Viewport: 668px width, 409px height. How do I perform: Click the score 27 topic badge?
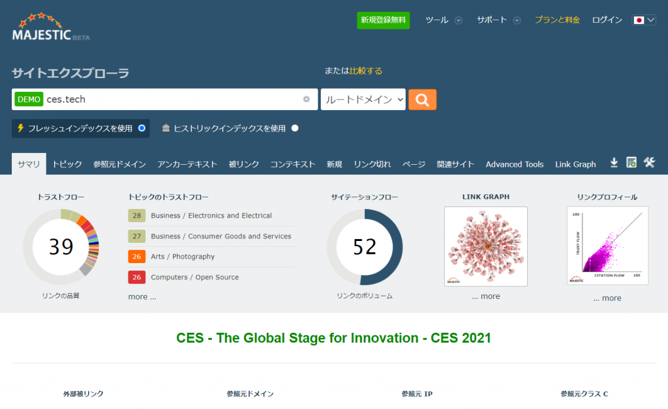pos(137,236)
